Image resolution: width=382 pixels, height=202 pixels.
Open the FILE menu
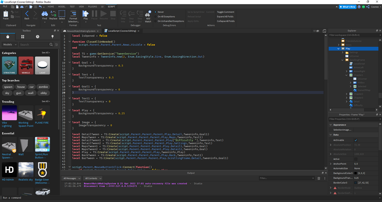[x=5, y=7]
